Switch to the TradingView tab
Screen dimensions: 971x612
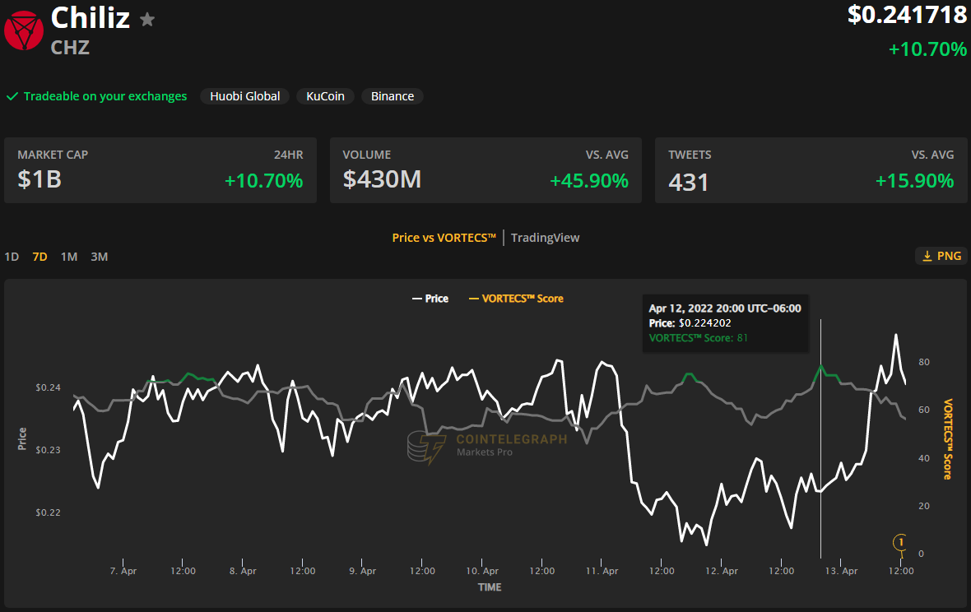tap(545, 238)
